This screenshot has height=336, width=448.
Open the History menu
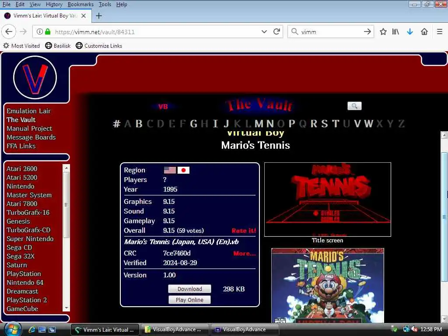[54, 4]
